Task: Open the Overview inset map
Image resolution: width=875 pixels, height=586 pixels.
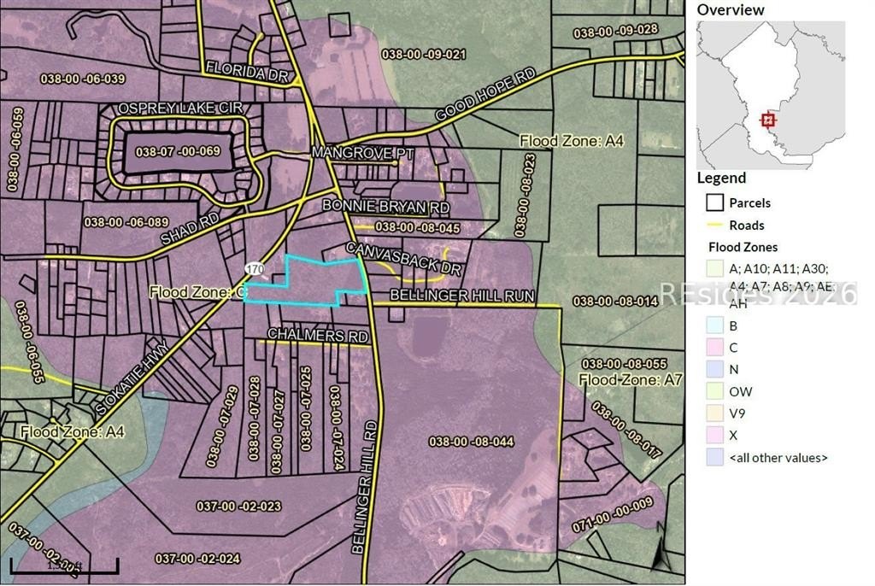Action: [771, 95]
